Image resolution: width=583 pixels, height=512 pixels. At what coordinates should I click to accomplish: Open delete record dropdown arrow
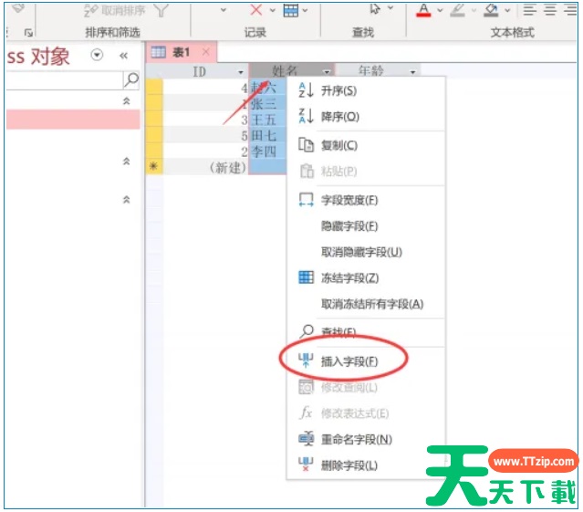click(x=272, y=10)
